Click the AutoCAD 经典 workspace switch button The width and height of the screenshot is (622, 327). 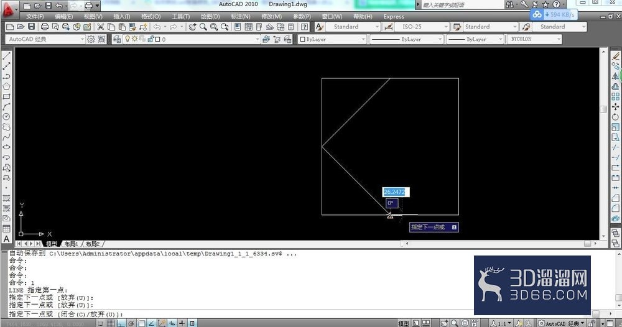(561, 323)
